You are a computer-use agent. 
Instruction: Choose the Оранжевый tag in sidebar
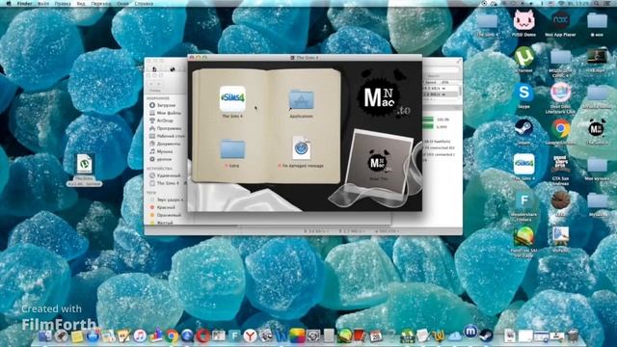pyautogui.click(x=165, y=215)
